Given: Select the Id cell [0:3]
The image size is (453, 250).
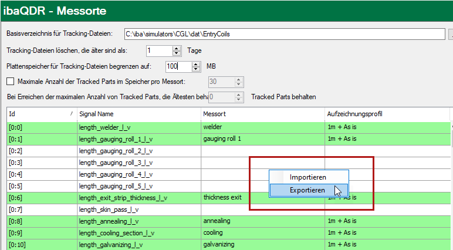Looking at the screenshot, I should (42, 163).
